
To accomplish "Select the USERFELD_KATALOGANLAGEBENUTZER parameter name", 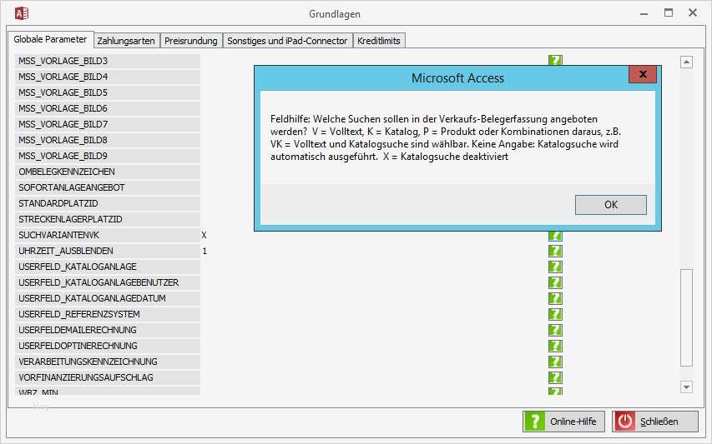I will [x=108, y=282].
